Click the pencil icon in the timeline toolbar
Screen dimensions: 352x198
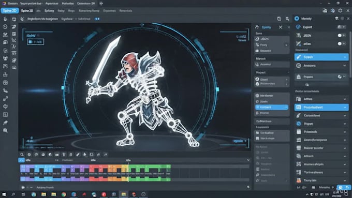pyautogui.click(x=78, y=155)
